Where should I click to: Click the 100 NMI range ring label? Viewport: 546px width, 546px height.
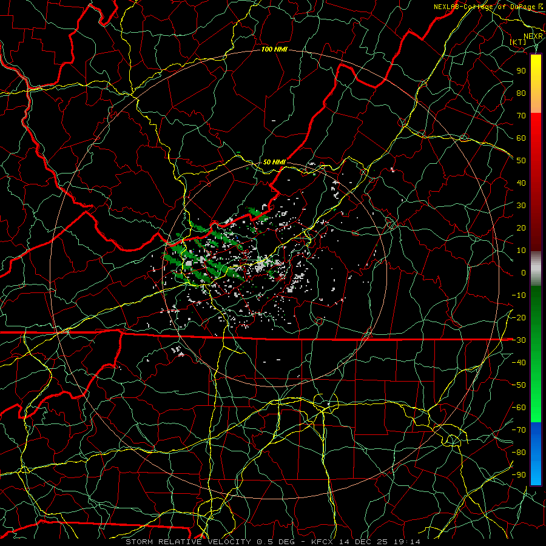pyautogui.click(x=274, y=50)
